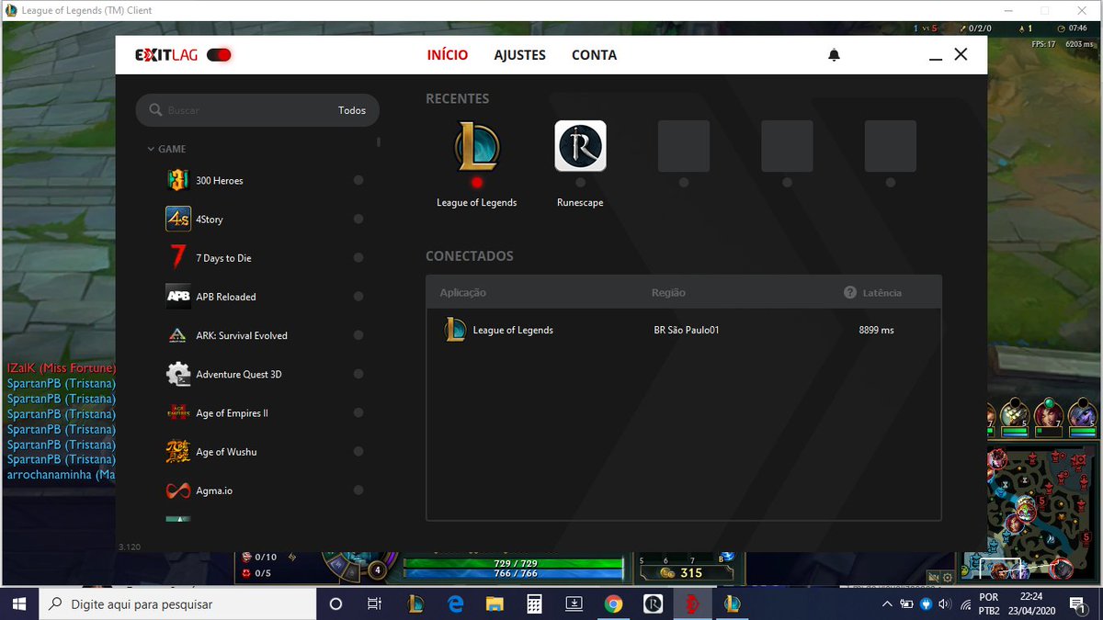
Task: Select 4Story game icon
Action: click(178, 220)
